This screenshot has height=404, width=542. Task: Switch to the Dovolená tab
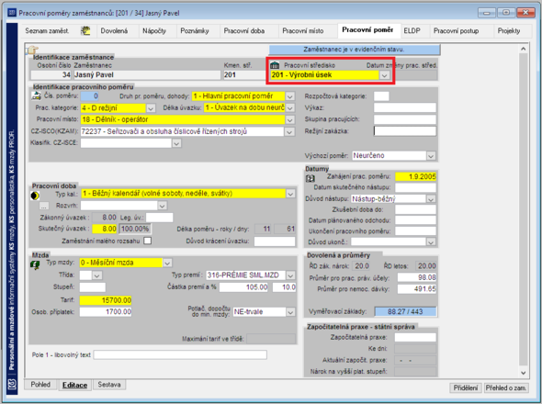(114, 30)
